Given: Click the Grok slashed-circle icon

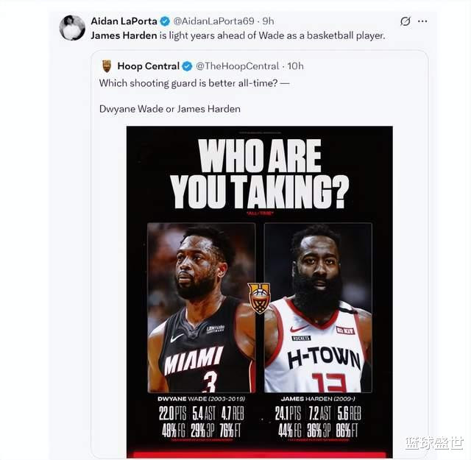Looking at the screenshot, I should coord(406,21).
